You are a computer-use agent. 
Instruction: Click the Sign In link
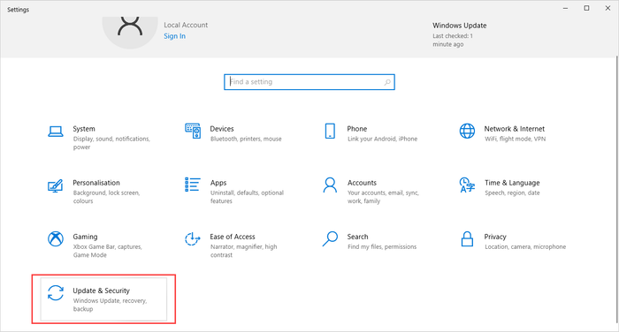pyautogui.click(x=174, y=36)
